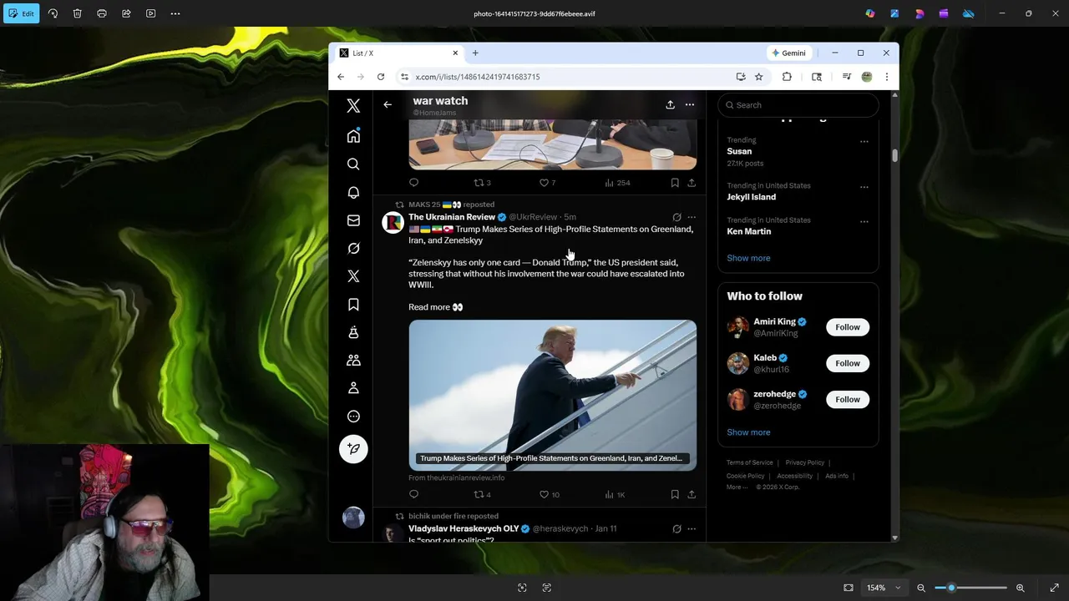Reply to the Ukrainian Review post
1069x601 pixels.
(x=413, y=494)
